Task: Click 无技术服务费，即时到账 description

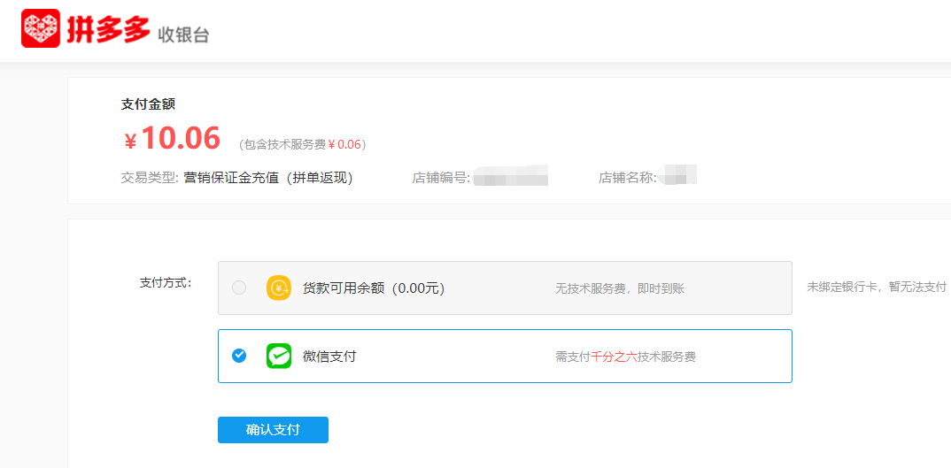Action: 620,289
